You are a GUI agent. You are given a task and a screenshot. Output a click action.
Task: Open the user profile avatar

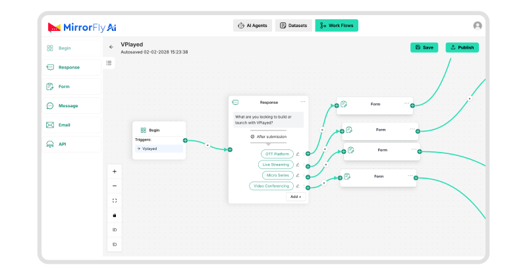pos(478,26)
